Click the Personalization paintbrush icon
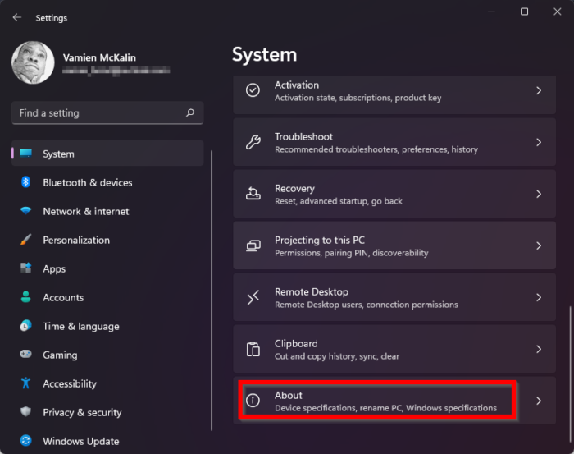The image size is (574, 454). point(26,240)
